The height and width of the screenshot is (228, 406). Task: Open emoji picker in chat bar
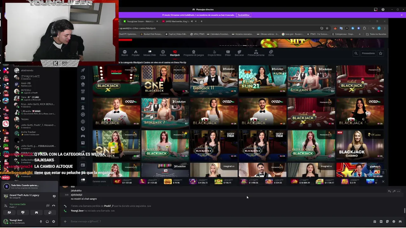(394, 221)
